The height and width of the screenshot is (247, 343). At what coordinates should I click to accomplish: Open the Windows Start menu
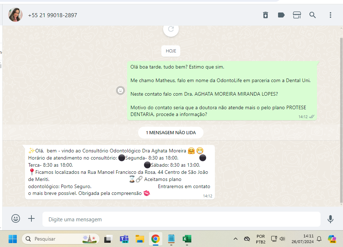13,239
